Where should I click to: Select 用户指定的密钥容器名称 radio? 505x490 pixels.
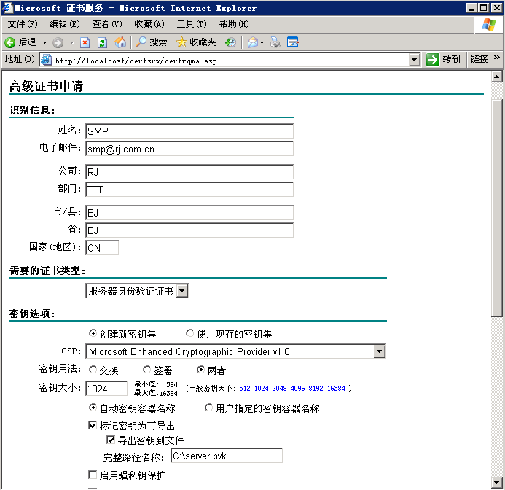[208, 408]
